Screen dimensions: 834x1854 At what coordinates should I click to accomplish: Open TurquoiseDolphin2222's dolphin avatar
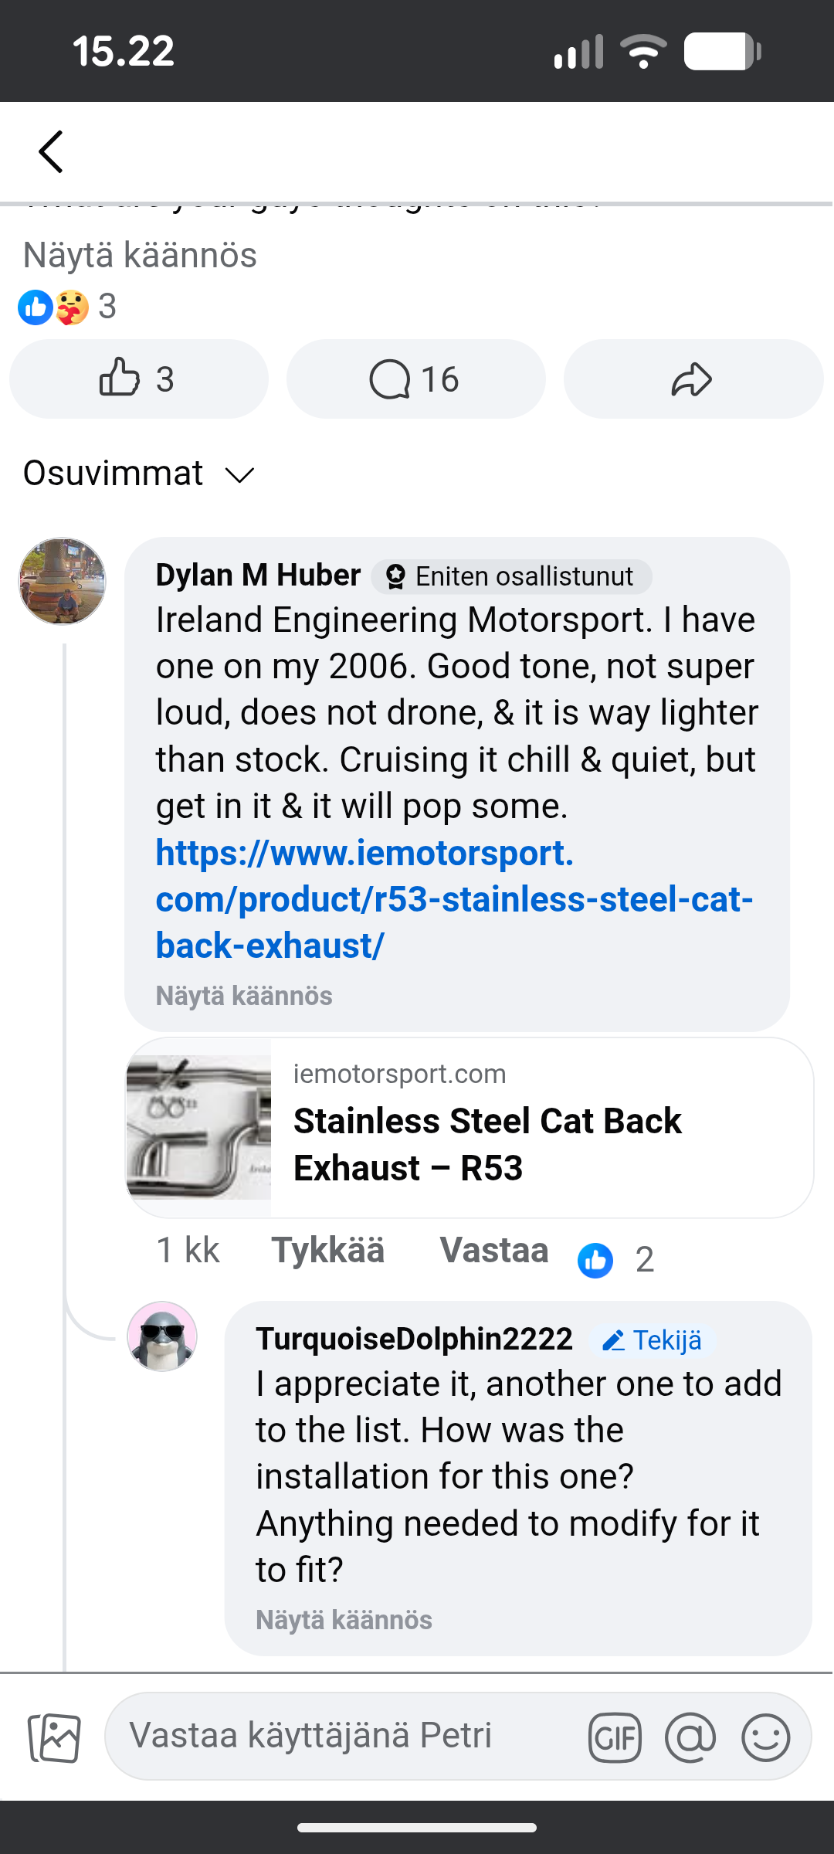pos(162,1336)
